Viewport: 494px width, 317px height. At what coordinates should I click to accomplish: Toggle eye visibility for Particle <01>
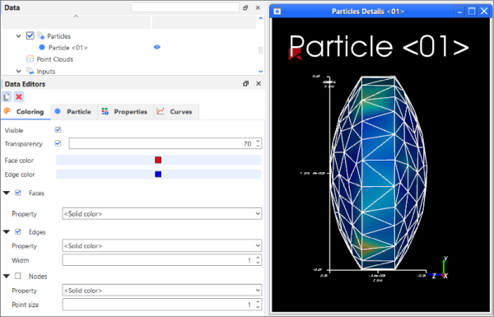pyautogui.click(x=157, y=47)
